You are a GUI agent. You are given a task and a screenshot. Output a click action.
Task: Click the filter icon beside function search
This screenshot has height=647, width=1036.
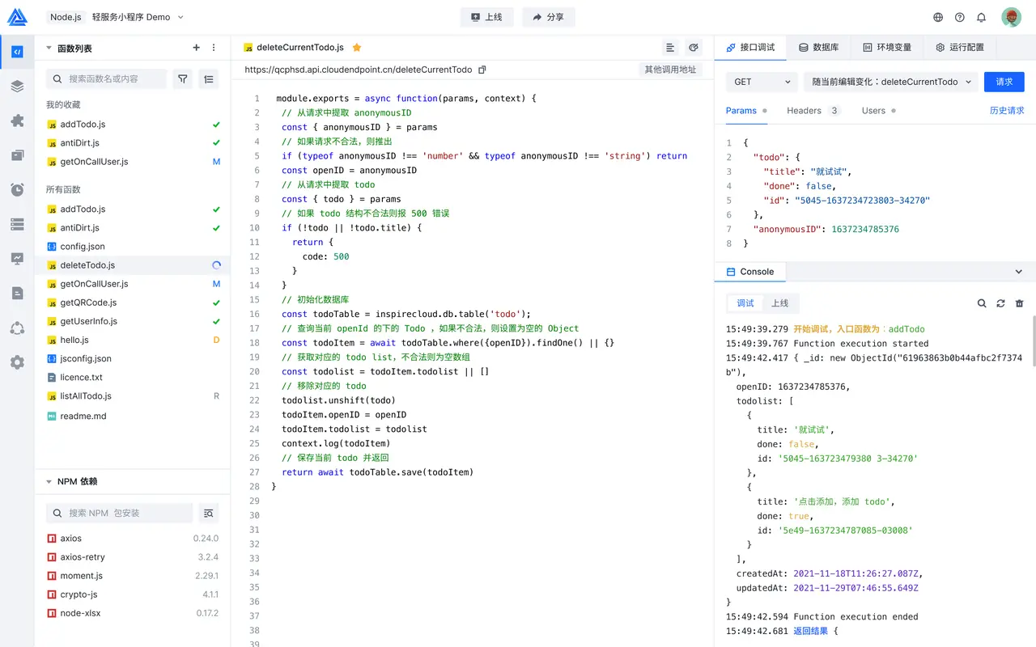pyautogui.click(x=183, y=78)
